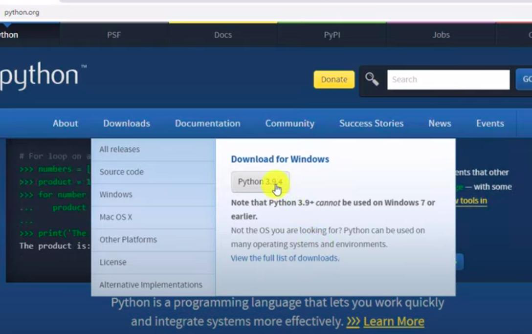Screen dimensions: 532x334
Task: Open the Community menu
Action: (289, 123)
